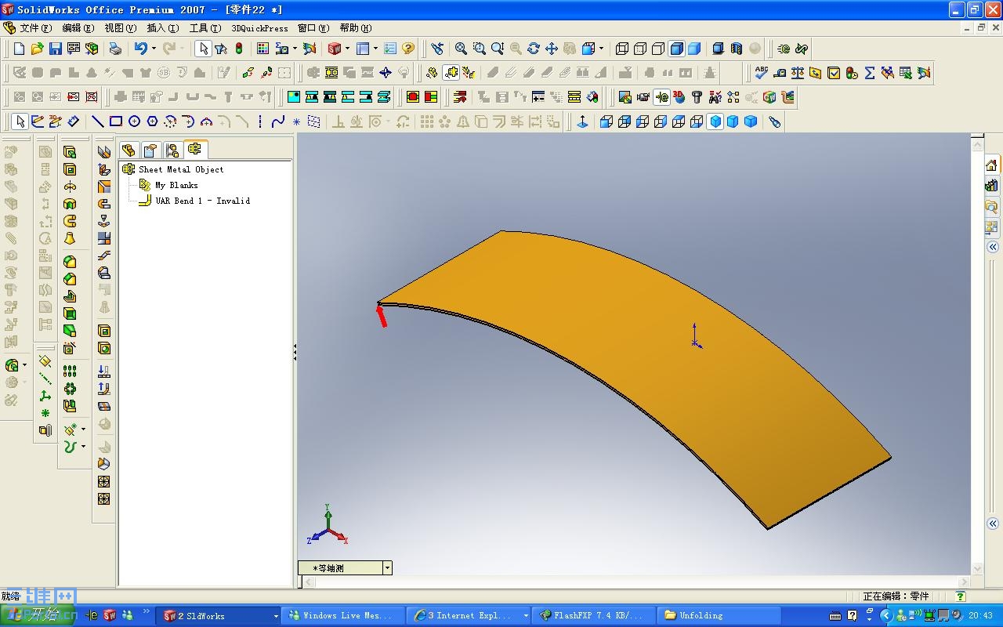This screenshot has height=627, width=1003.
Task: Expand the options dropdown beside the SW red cube icon
Action: (348, 49)
